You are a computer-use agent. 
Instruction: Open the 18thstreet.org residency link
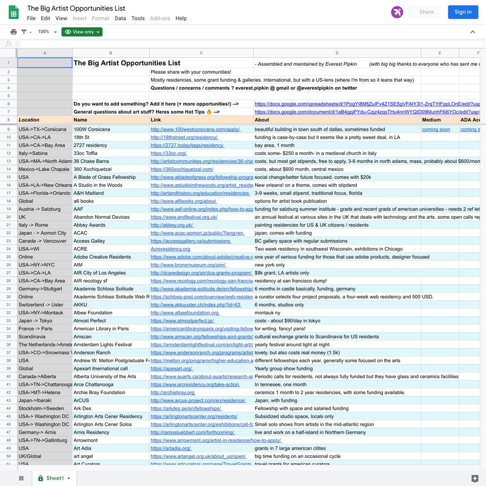pyautogui.click(x=184, y=138)
